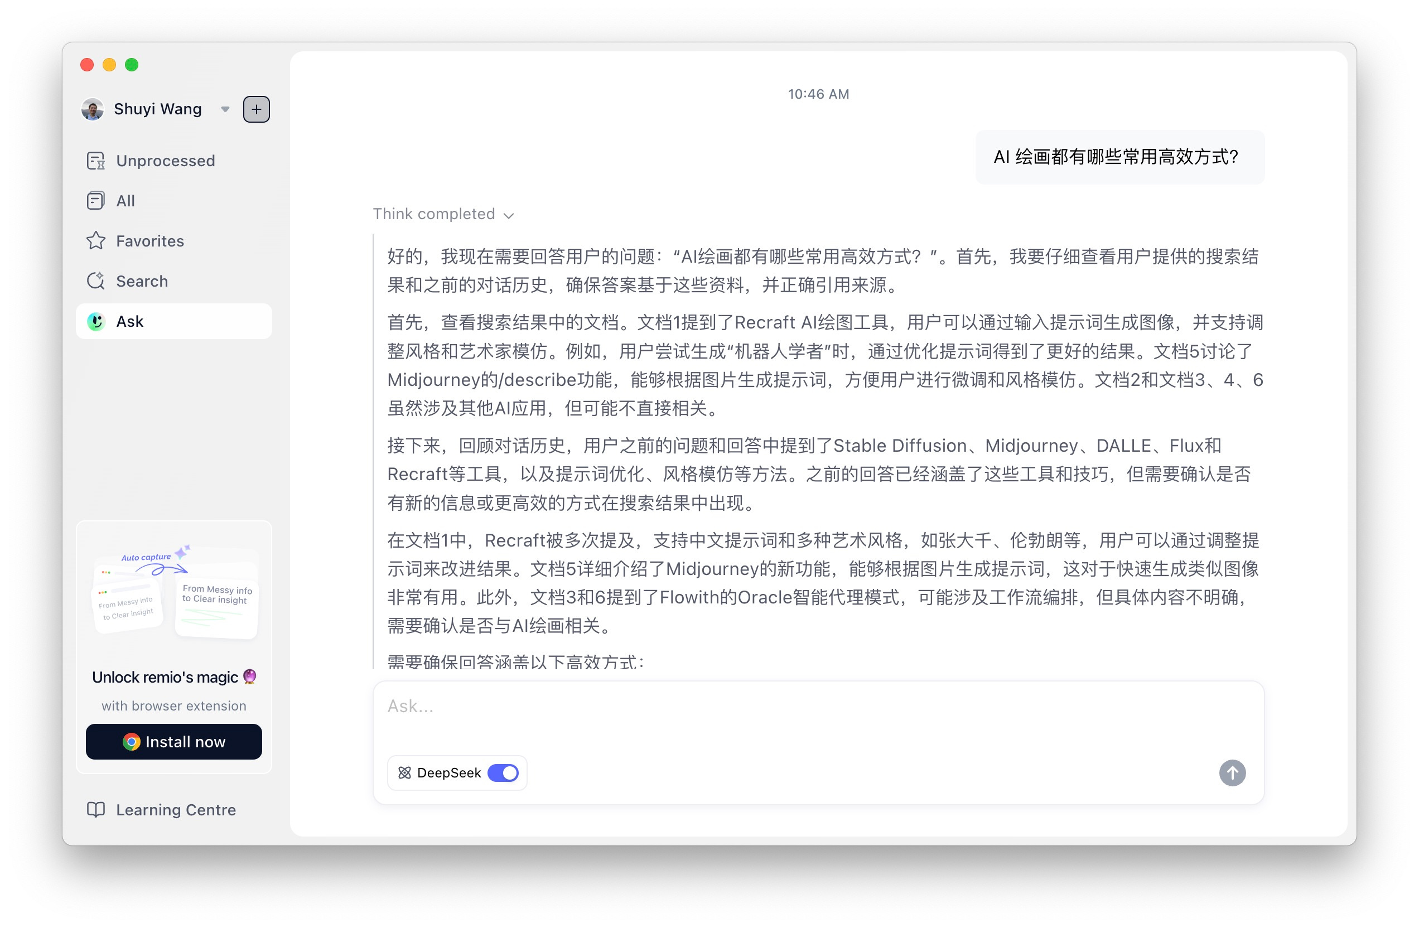Go to Favorites in sidebar
This screenshot has width=1419, height=928.
click(149, 241)
